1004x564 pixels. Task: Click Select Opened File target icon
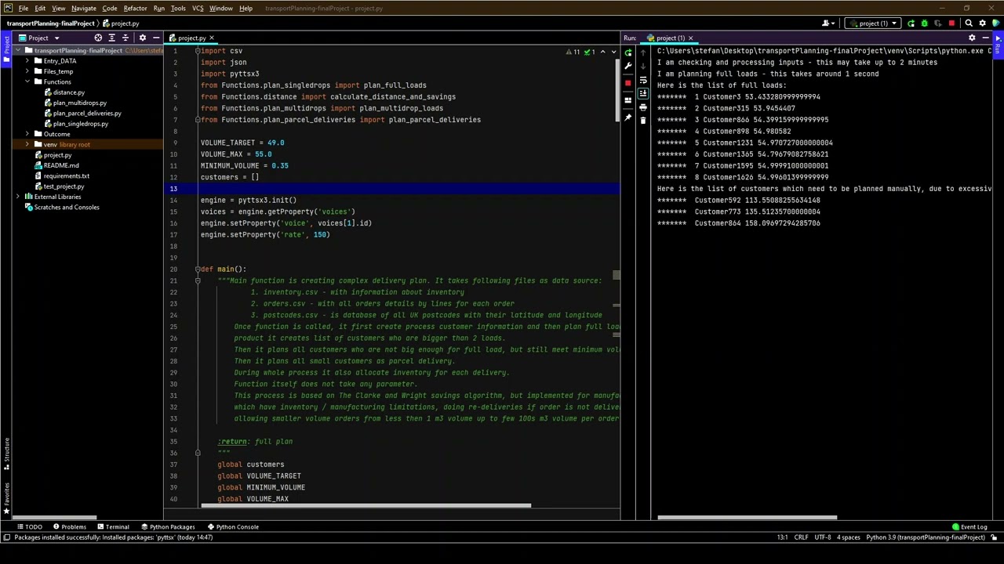point(98,38)
